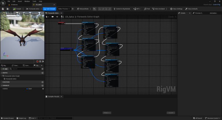
Task: Click the Browse to asset icon
Action: tap(7, 9)
